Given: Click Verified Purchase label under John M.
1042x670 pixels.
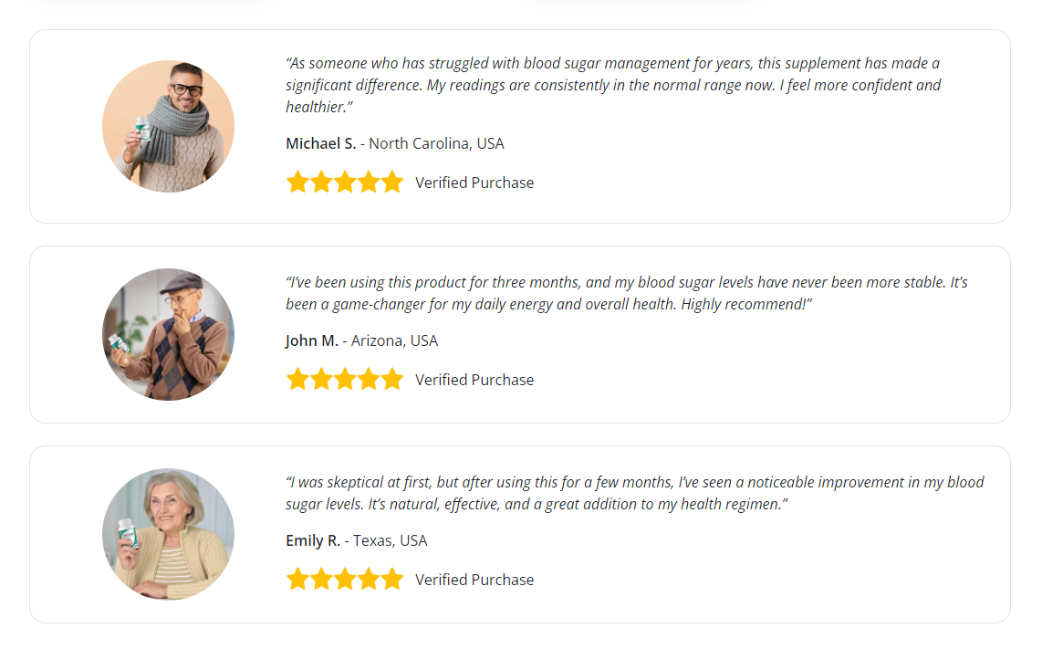Looking at the screenshot, I should point(474,381).
